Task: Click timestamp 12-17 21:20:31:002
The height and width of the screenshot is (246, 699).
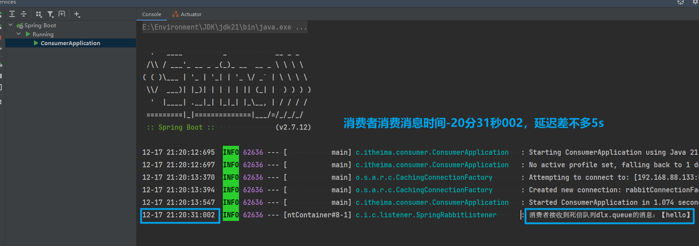Action: pyautogui.click(x=179, y=215)
